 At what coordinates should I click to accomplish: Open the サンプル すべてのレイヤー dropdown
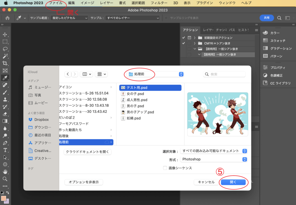click(x=132, y=18)
